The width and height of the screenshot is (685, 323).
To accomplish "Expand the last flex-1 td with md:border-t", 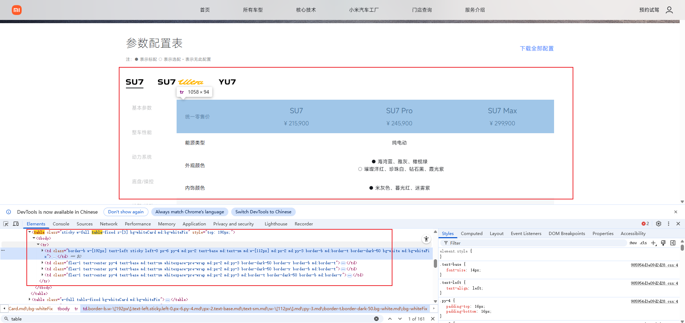I will (42, 275).
